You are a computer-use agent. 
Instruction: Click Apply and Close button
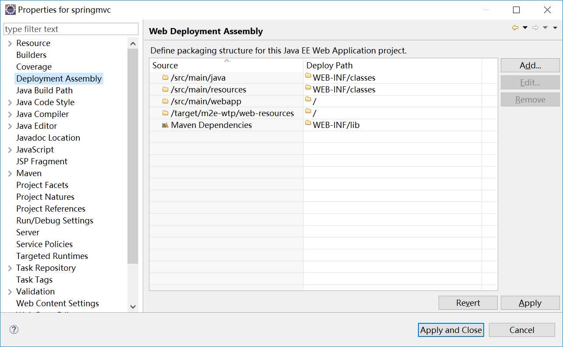[451, 330]
